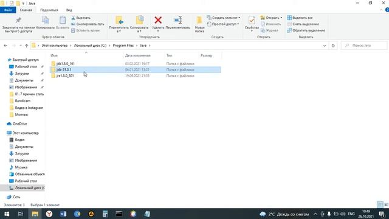Click the Переименовать rename button
Screen dimensions: 389x219
(177, 23)
